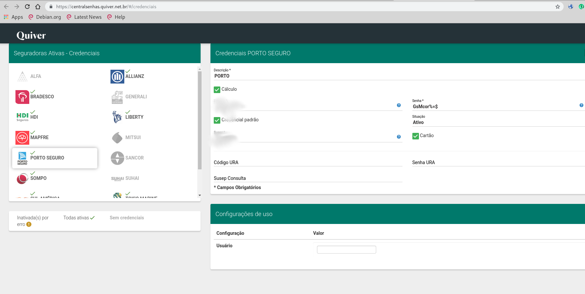Filter by Sem credenciais

pyautogui.click(x=127, y=218)
